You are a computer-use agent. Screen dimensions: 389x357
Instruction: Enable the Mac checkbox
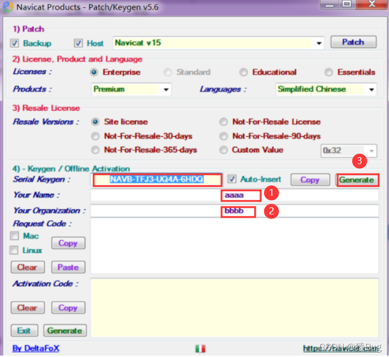14,236
